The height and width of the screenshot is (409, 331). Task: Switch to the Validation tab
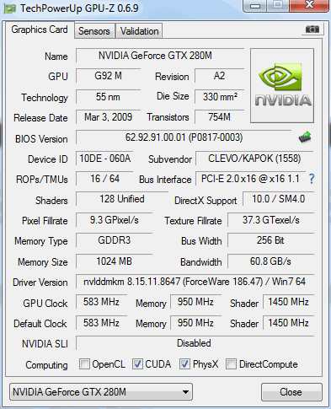click(140, 30)
